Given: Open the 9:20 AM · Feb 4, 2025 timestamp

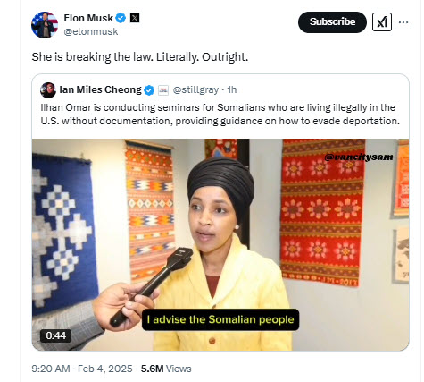Looking at the screenshot, I should click(x=82, y=369).
